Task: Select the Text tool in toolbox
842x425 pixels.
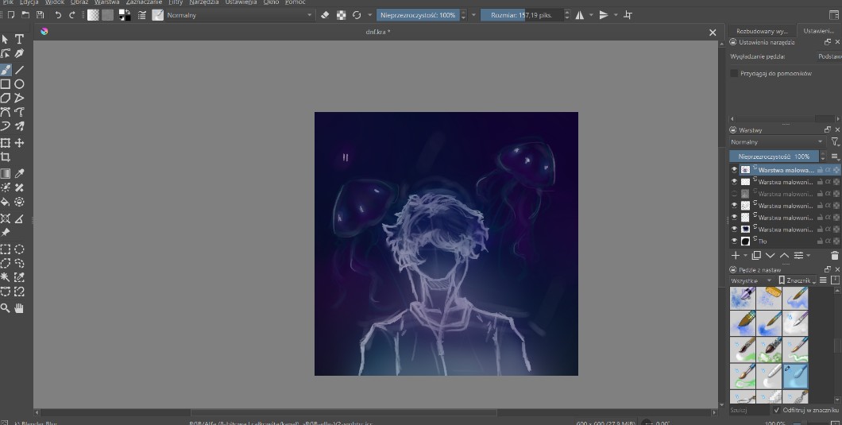Action: (x=19, y=39)
